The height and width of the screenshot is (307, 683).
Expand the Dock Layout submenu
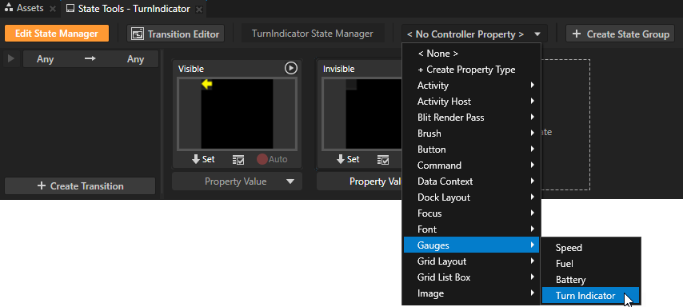point(471,197)
